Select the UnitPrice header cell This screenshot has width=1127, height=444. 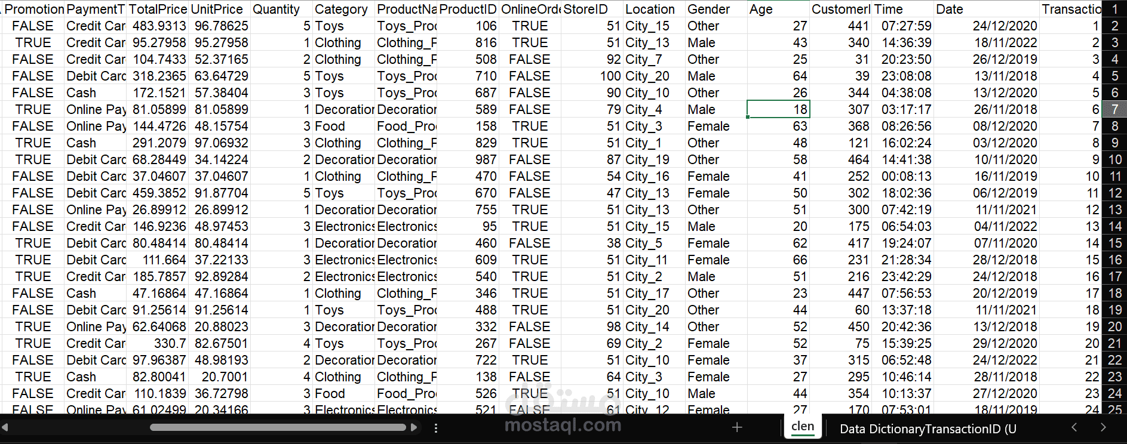coord(219,10)
